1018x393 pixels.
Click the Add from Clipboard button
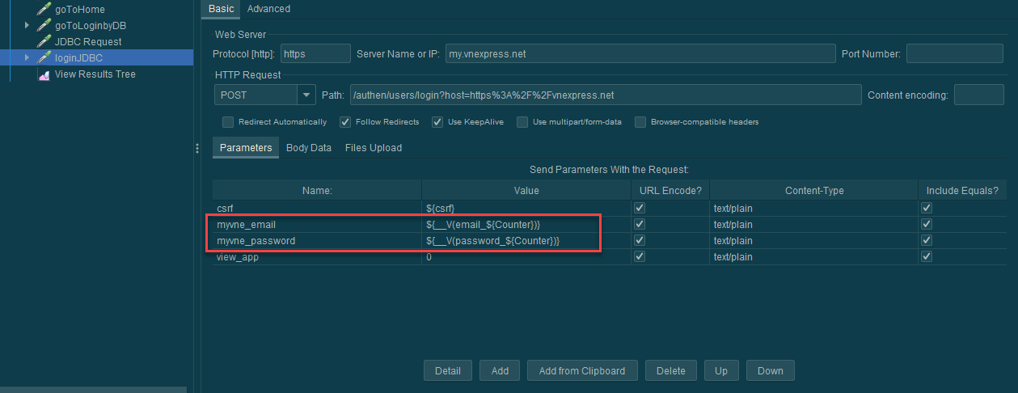tap(581, 370)
